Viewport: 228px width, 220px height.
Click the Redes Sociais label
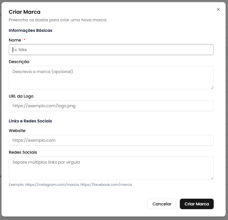tap(23, 152)
